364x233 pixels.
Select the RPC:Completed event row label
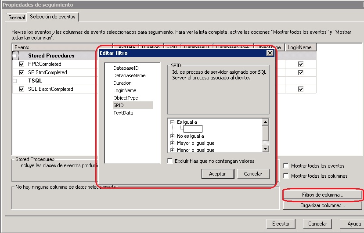coord(45,64)
